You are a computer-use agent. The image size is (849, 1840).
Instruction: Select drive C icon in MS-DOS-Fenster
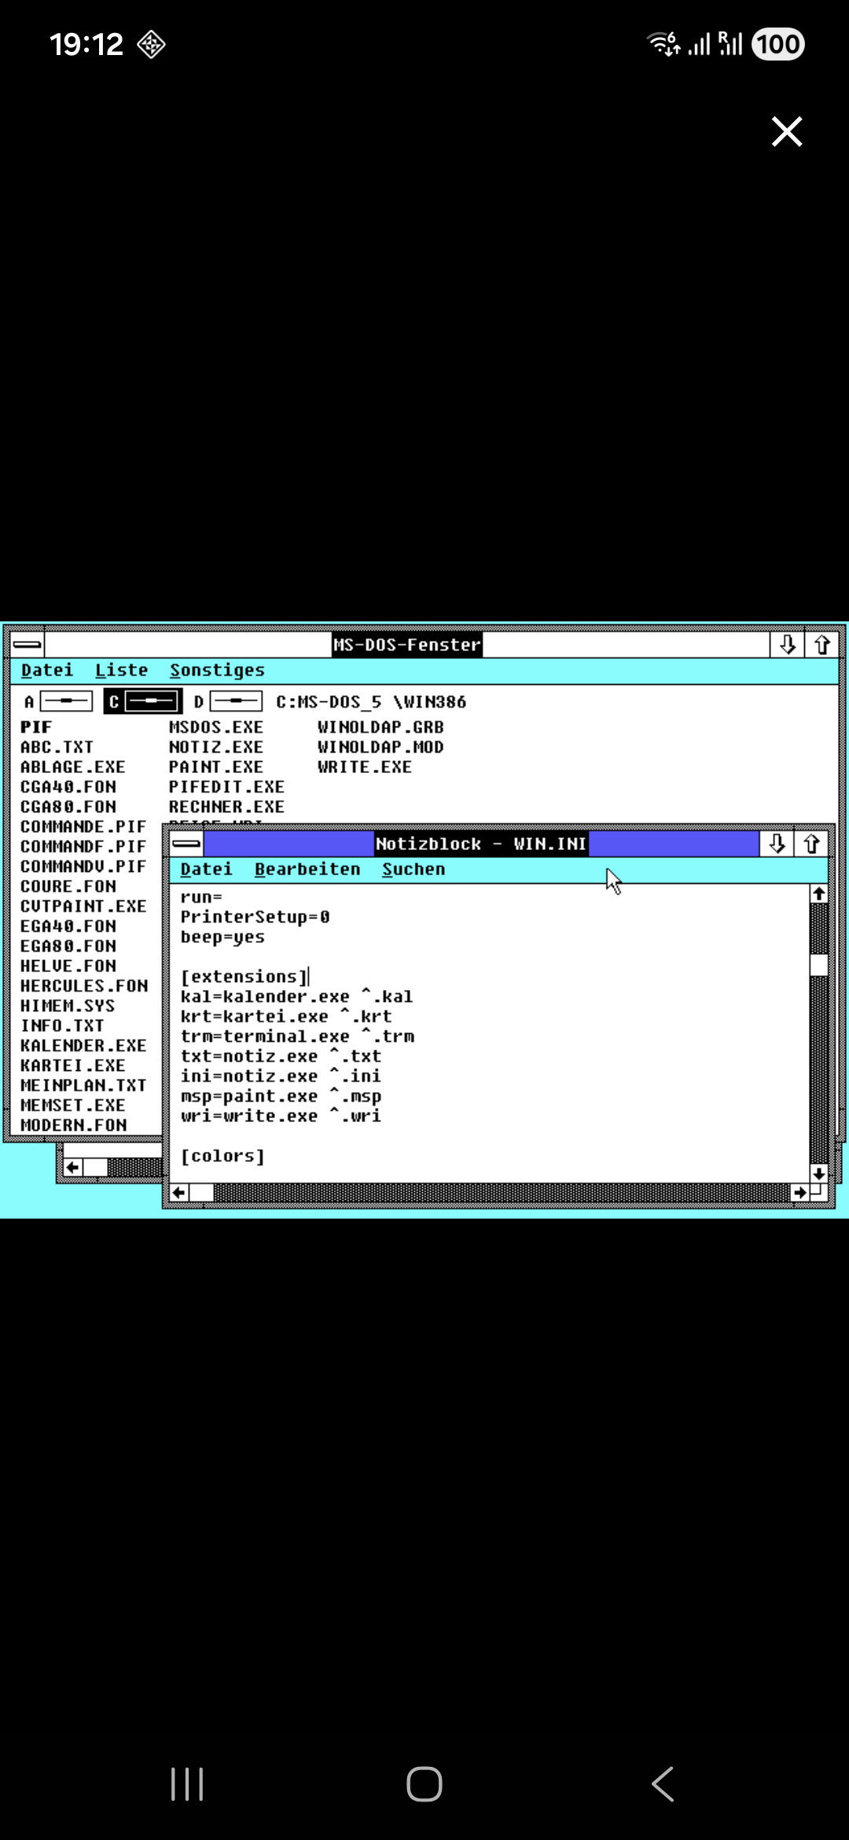142,701
